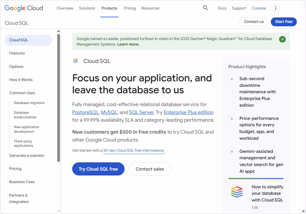
Task: Click the Cloud SQL page title header
Action: coord(17,23)
